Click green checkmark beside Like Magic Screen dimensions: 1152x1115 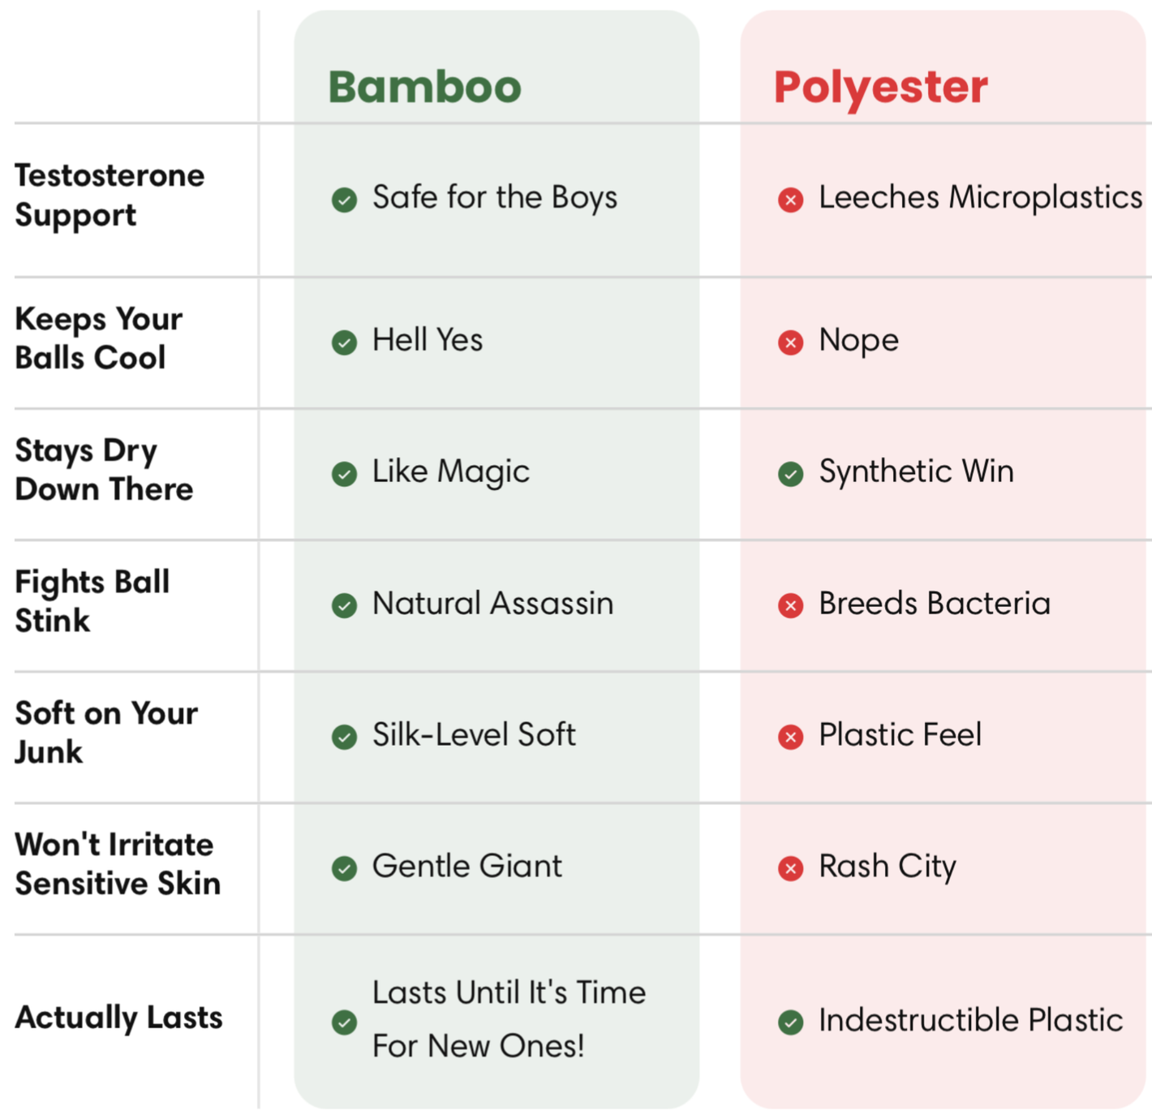pos(344,474)
